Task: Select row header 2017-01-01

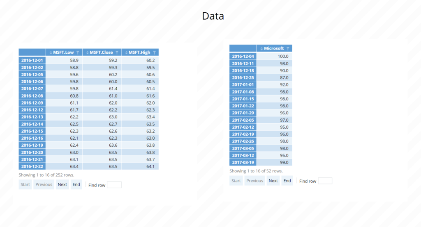Action: [x=243, y=84]
